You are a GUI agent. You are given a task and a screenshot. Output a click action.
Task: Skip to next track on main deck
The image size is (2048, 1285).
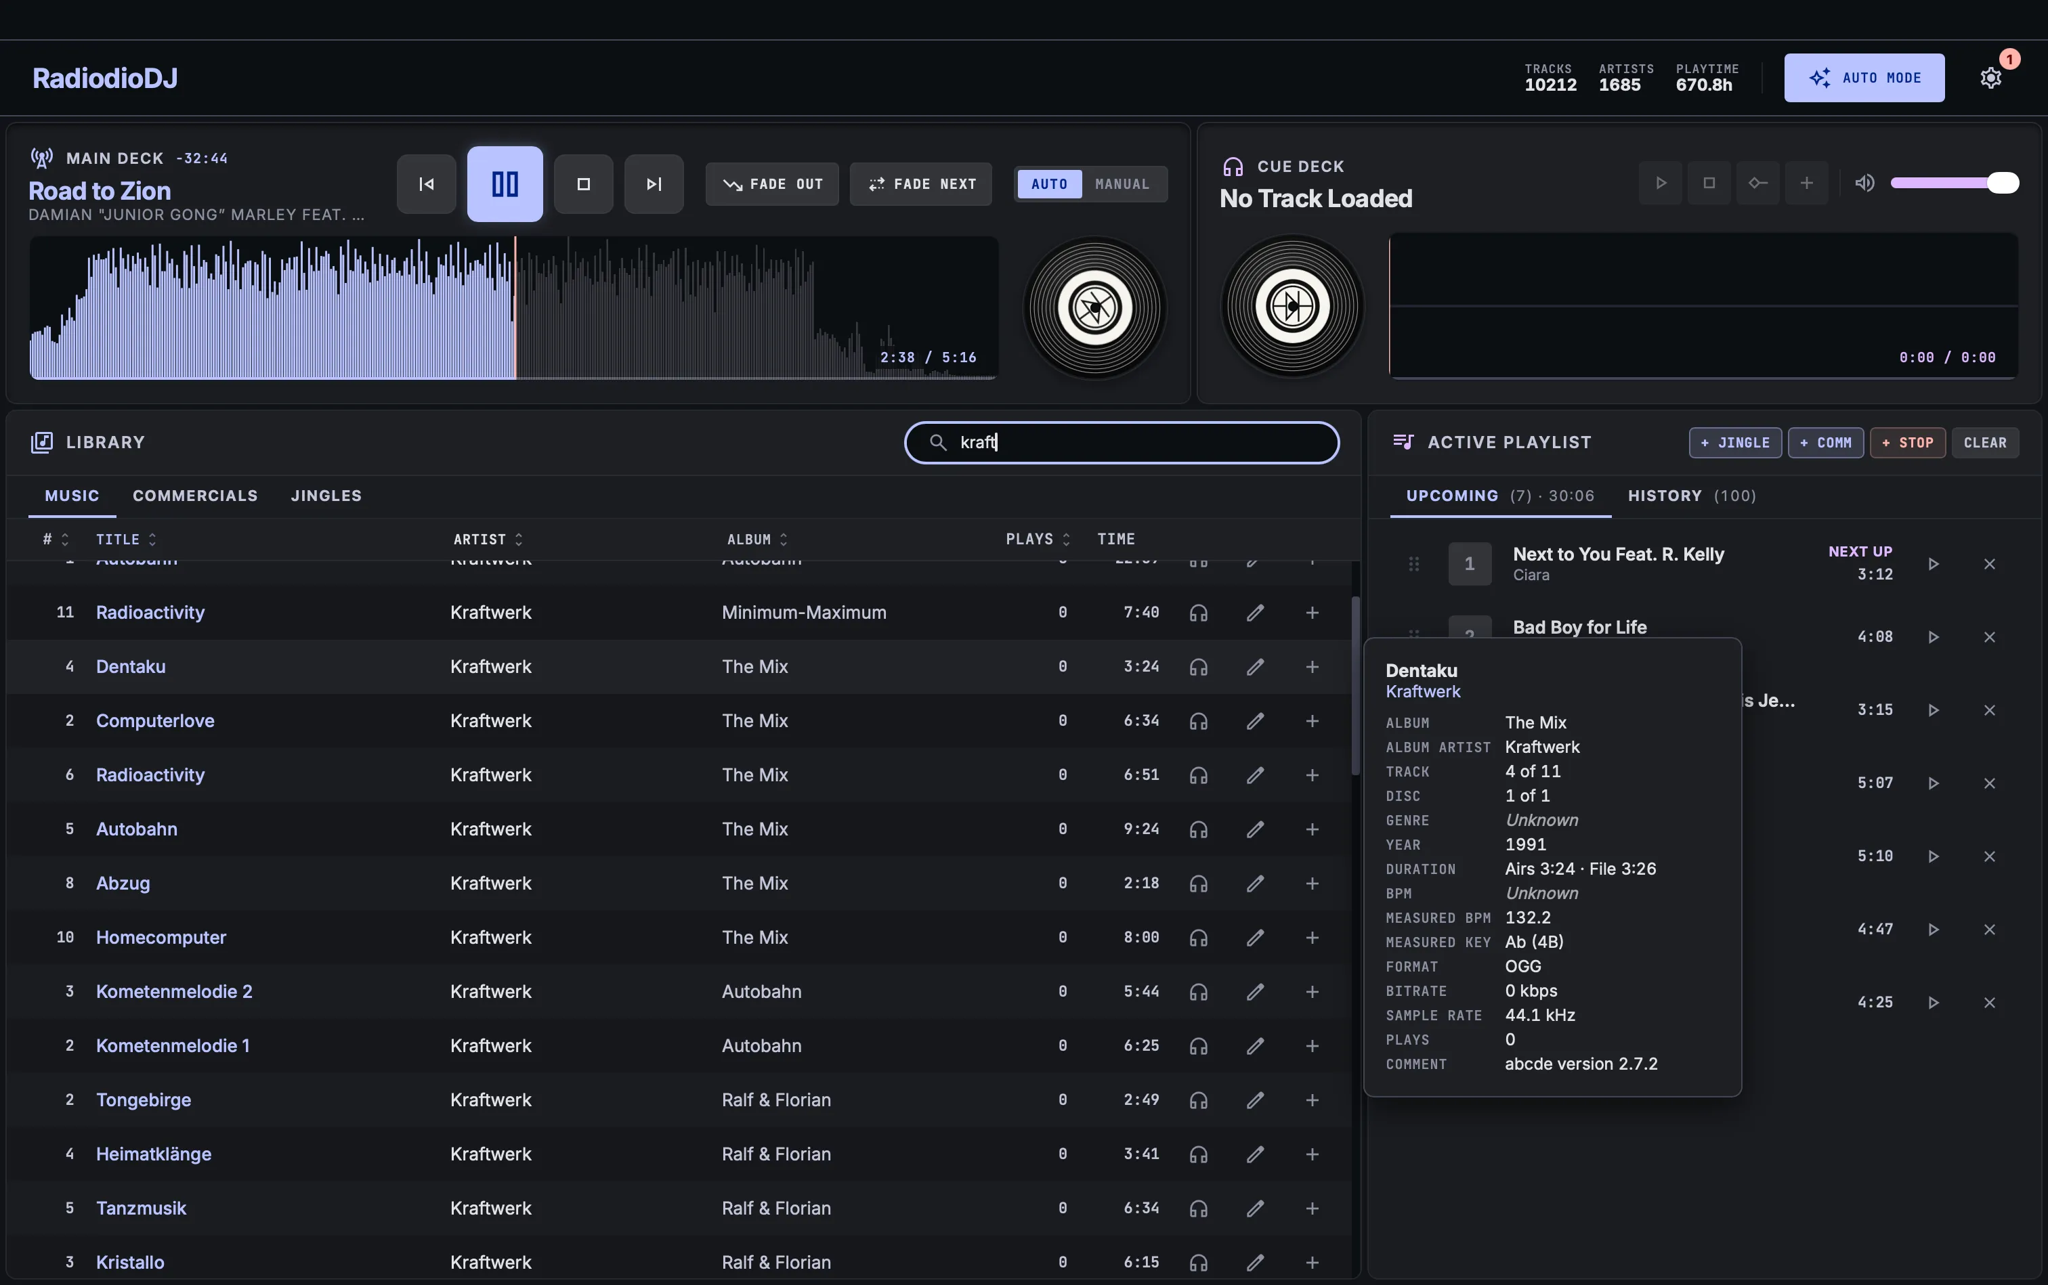653,183
